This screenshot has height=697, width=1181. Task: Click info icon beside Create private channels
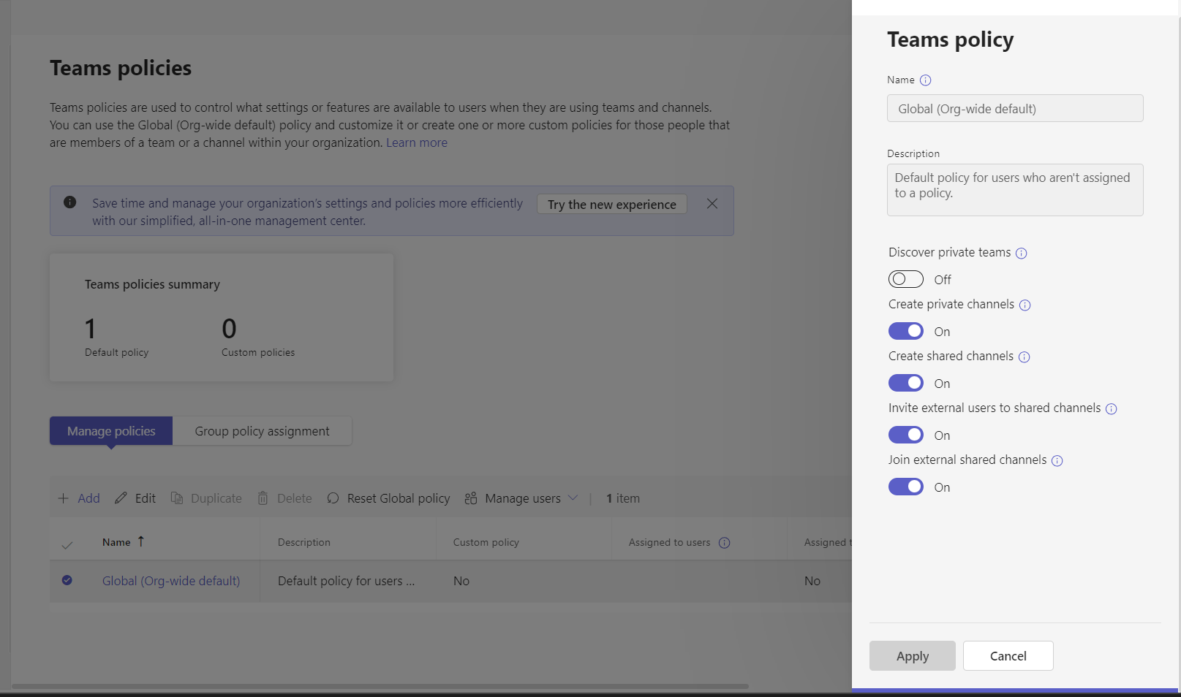pos(1025,305)
